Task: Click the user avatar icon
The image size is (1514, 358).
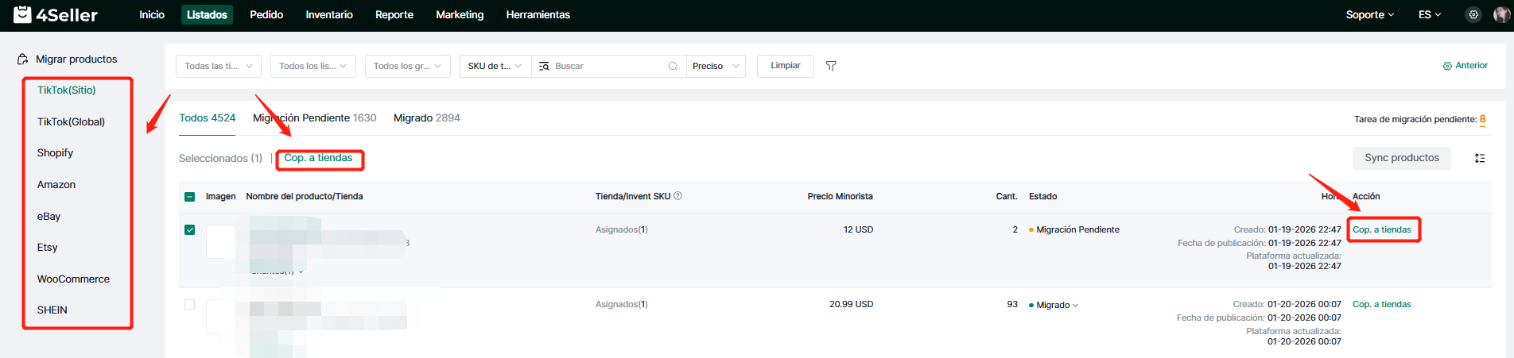Action: pyautogui.click(x=1501, y=14)
